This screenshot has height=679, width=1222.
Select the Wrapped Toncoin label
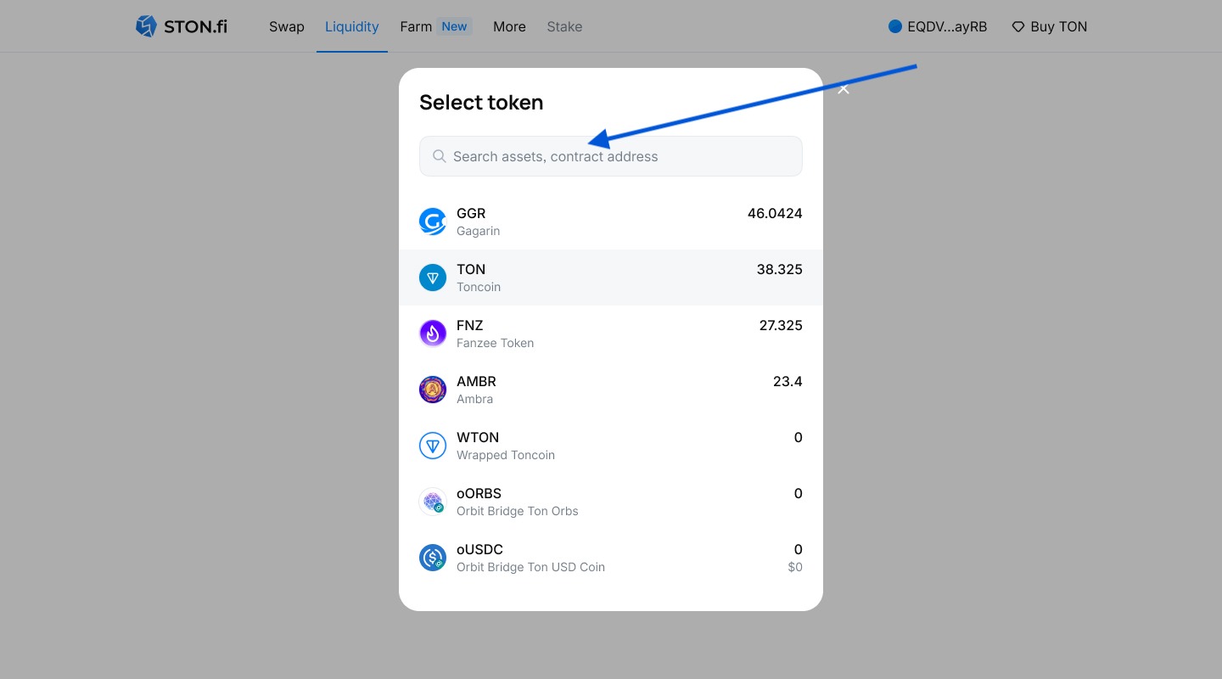coord(506,455)
